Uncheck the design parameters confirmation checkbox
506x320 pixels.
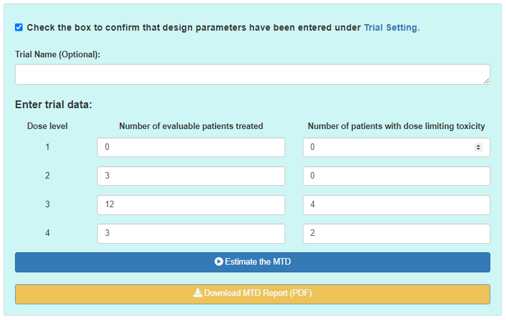tap(19, 27)
